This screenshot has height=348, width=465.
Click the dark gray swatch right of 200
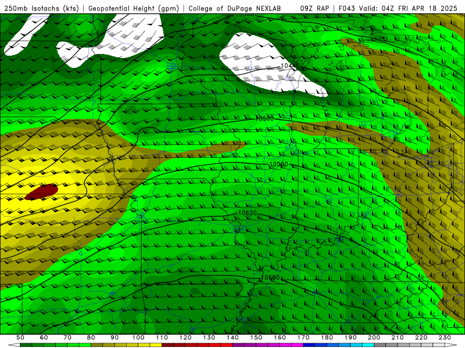click(x=380, y=345)
